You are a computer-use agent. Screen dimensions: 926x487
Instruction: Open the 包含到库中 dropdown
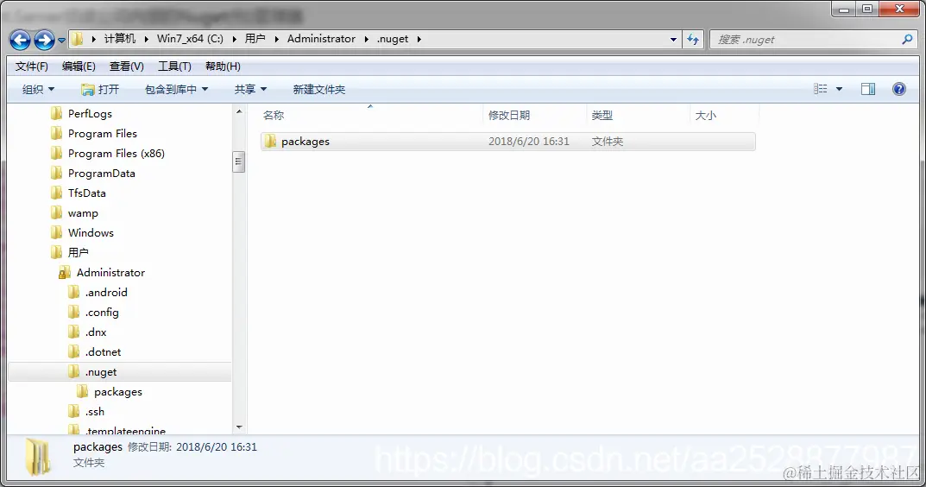[x=177, y=89]
